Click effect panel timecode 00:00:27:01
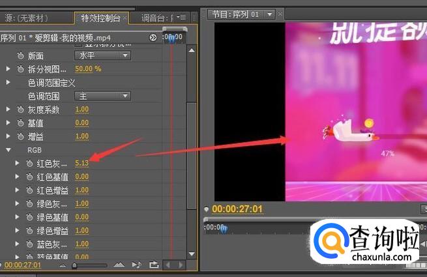This screenshot has height=277, width=427. pos(23,265)
